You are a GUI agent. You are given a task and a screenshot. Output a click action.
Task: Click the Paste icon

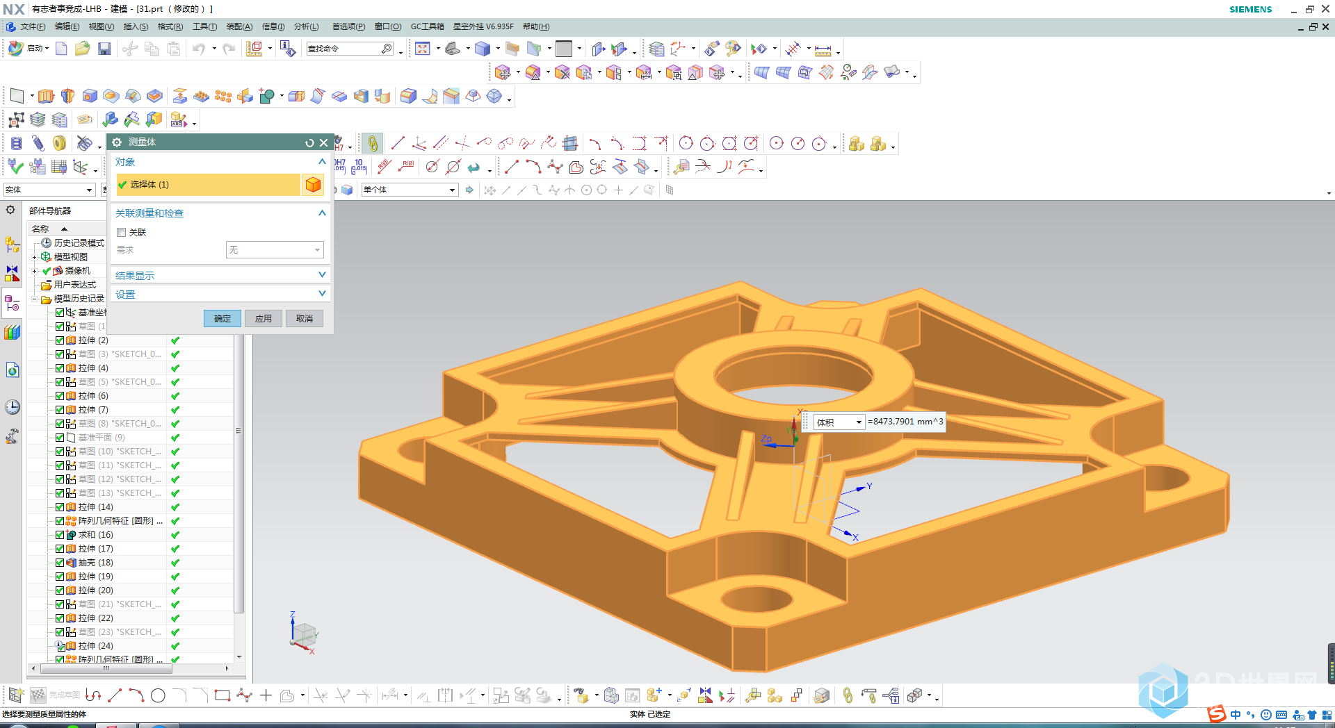tap(174, 49)
